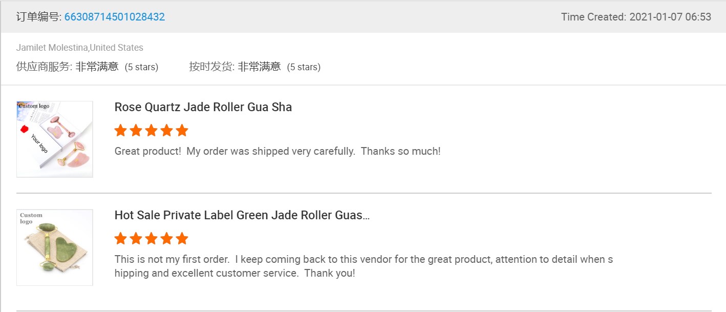Click fifth star of Green Jade rating

[182, 239]
